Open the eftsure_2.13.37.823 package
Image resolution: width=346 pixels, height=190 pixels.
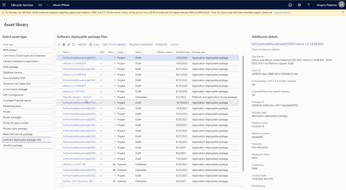click(x=74, y=91)
